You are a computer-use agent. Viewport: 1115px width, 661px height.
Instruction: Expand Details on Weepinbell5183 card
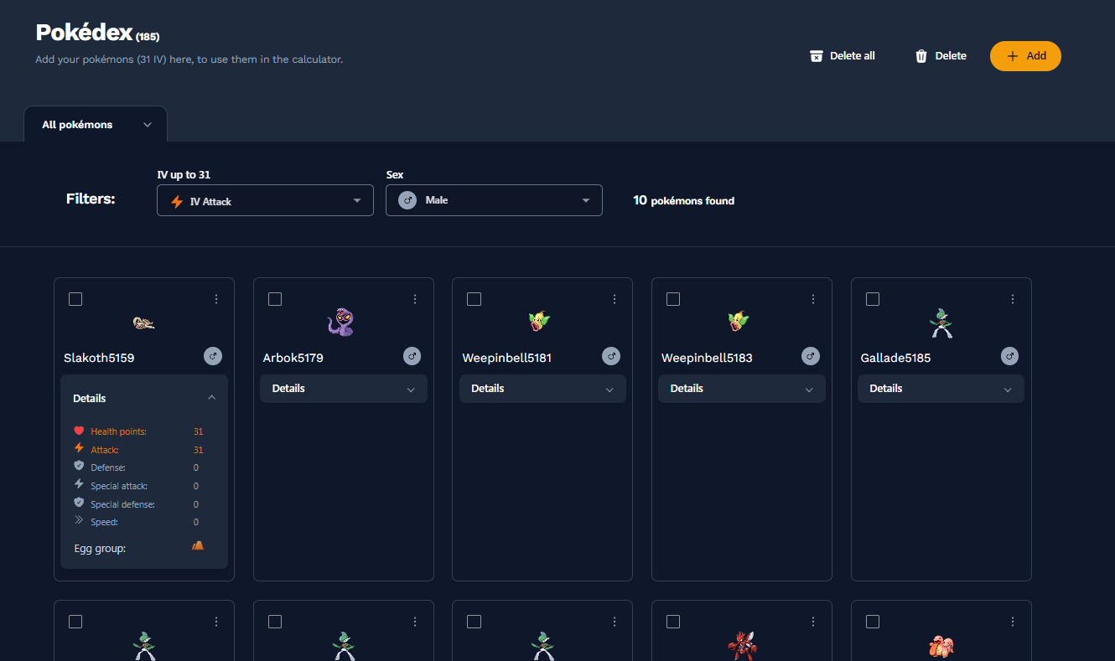click(x=742, y=389)
